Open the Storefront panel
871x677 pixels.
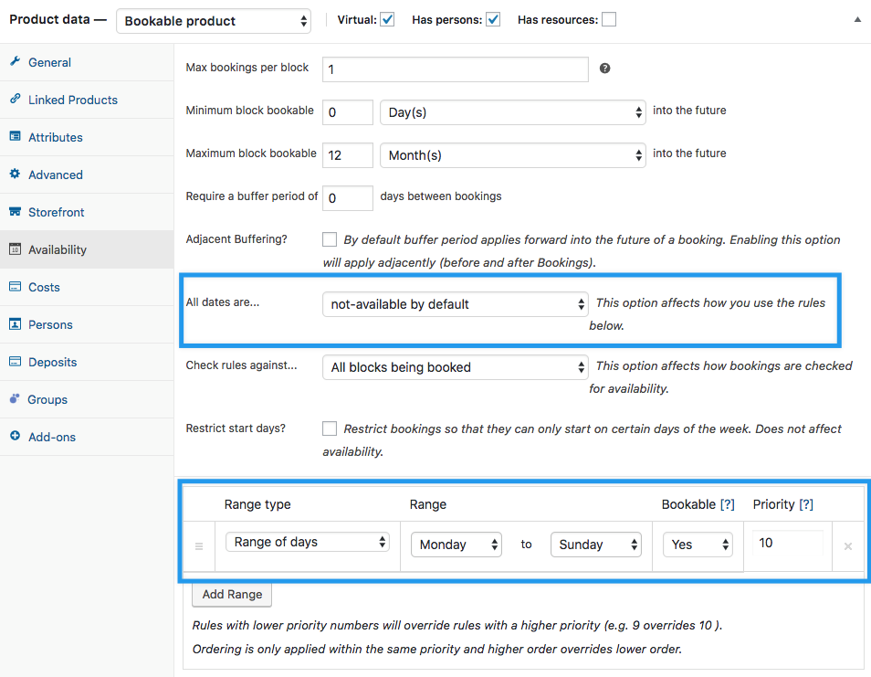(59, 212)
